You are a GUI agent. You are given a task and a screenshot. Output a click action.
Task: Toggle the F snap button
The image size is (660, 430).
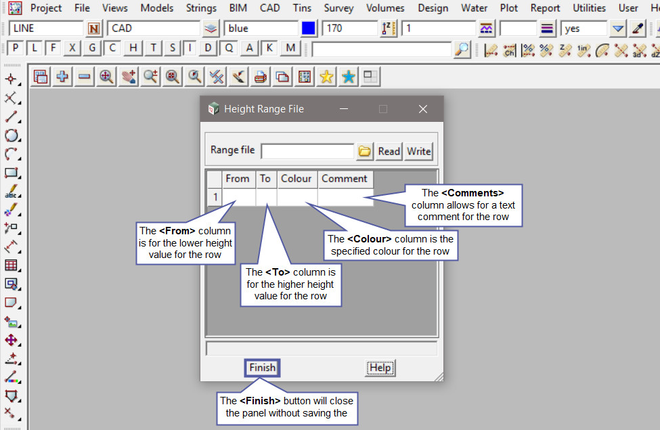pyautogui.click(x=53, y=48)
